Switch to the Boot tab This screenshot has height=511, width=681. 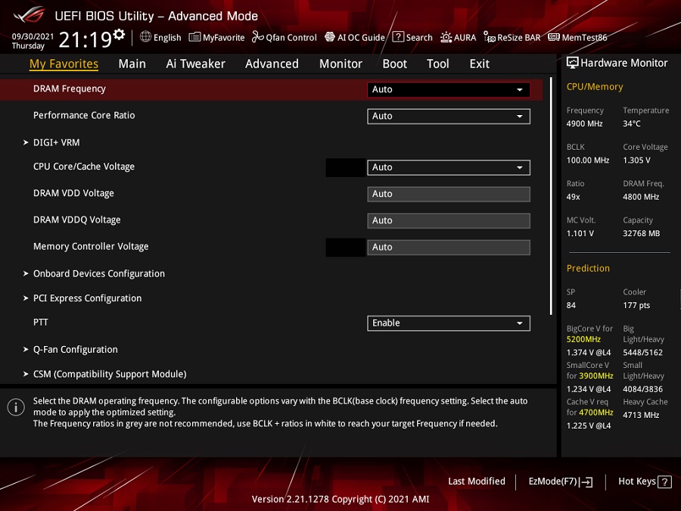395,64
